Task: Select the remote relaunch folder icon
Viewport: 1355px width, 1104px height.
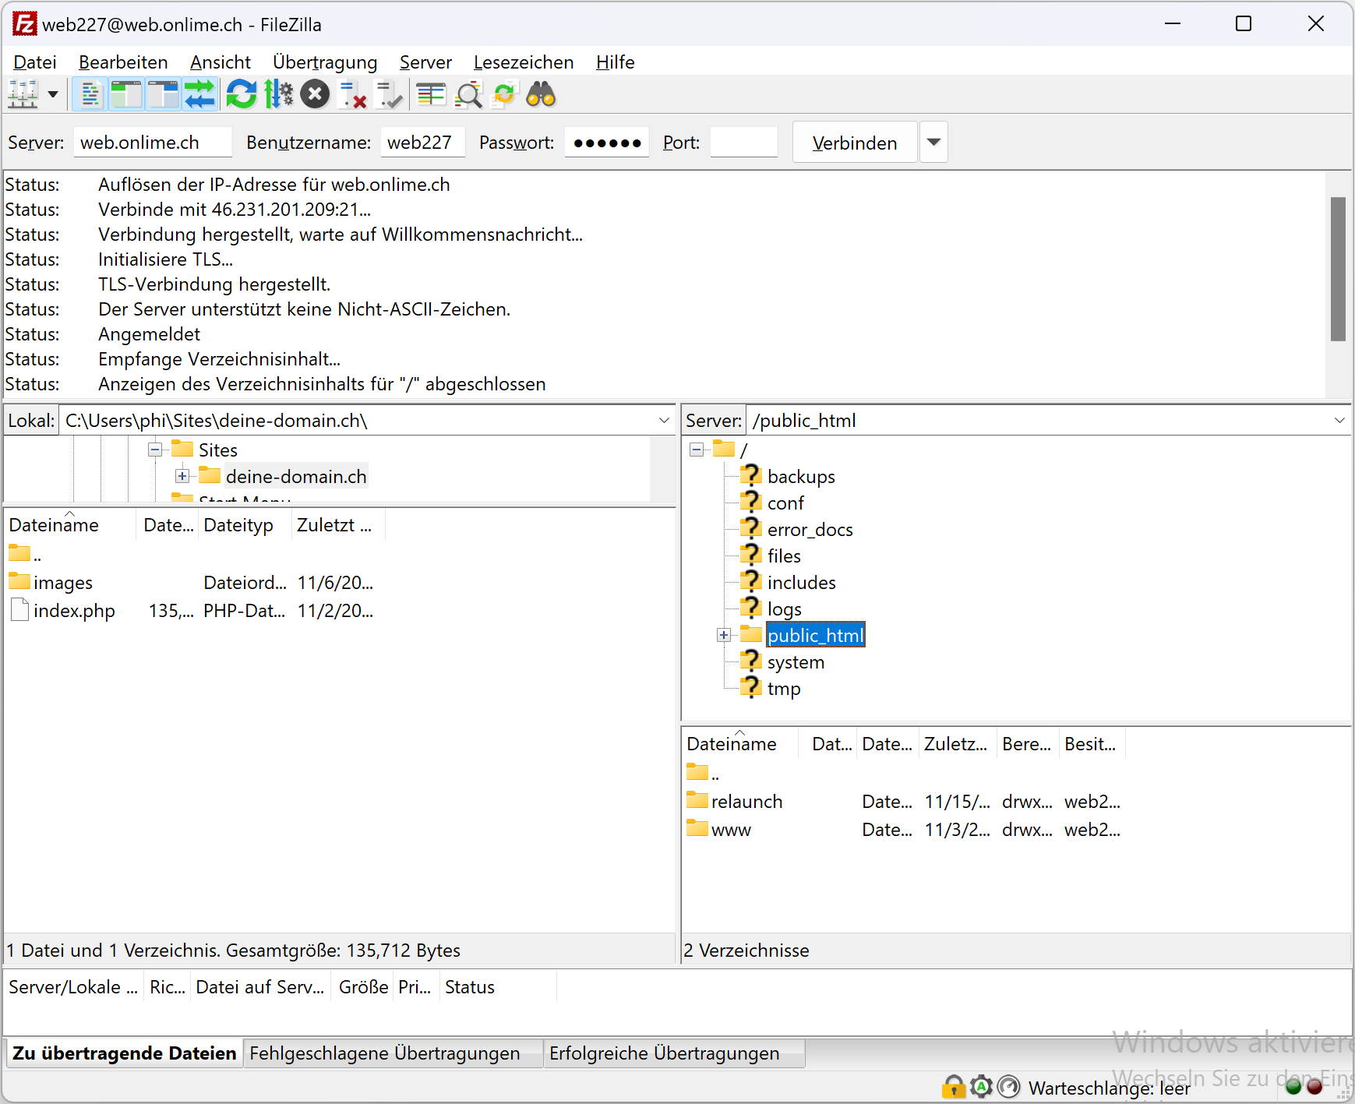Action: pos(697,800)
